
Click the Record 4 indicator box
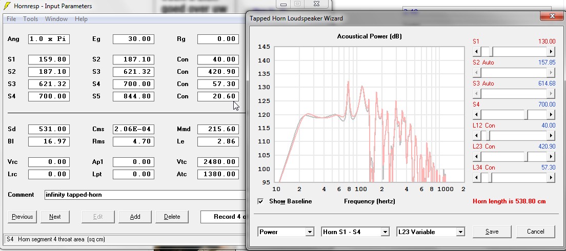point(224,217)
